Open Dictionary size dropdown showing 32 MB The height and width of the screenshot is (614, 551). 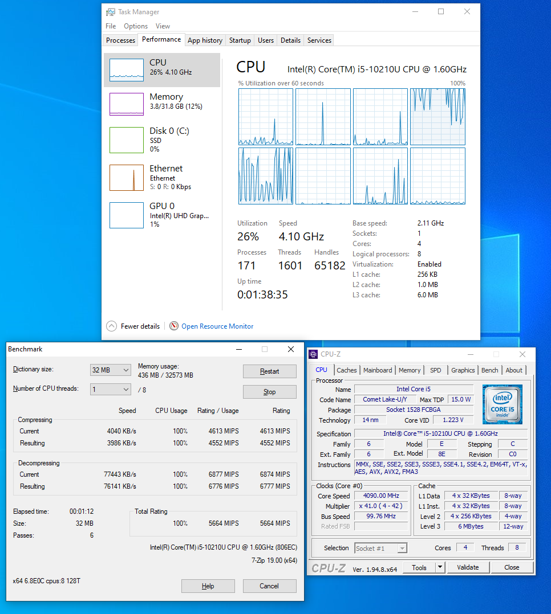pos(110,370)
